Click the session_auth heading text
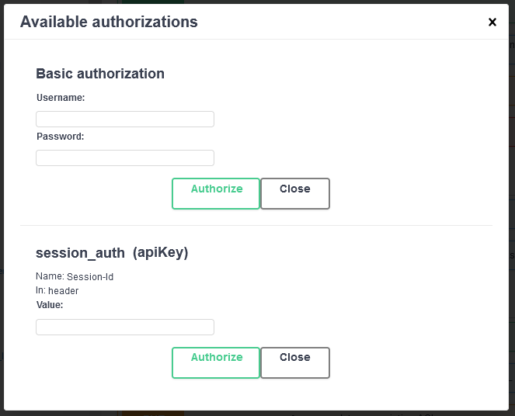Image resolution: width=515 pixels, height=416 pixels. [x=81, y=252]
